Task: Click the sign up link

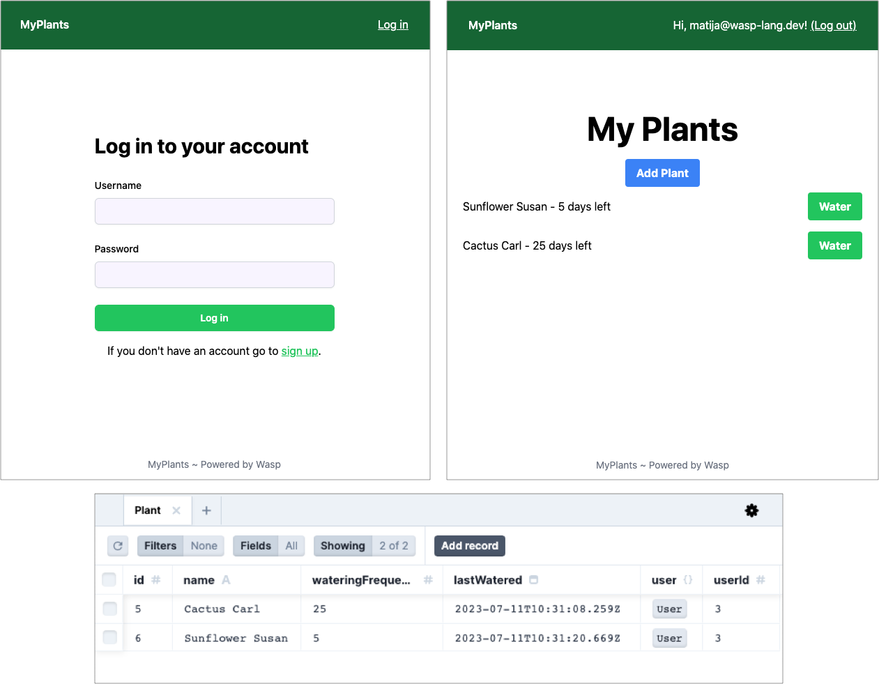Action: tap(300, 351)
